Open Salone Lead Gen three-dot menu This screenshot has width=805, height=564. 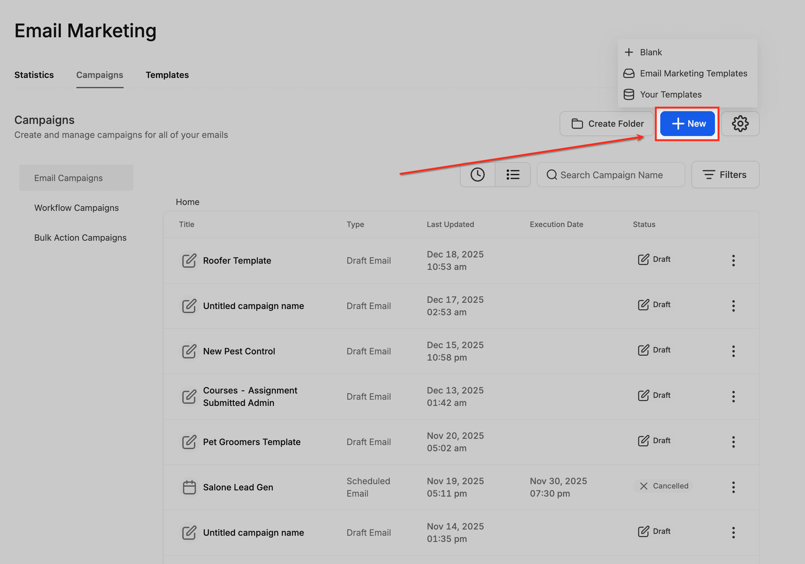(x=733, y=487)
